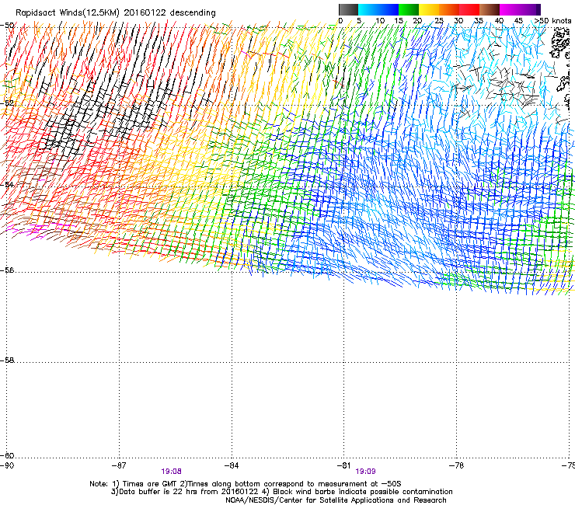Viewport: 575px width, 505px height.
Task: Click the '-60' latitude axis label
Action: (x=7, y=456)
